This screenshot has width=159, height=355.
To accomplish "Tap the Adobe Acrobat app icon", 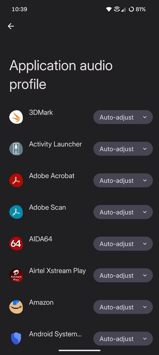I will [16, 180].
